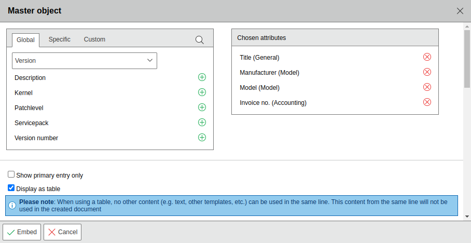Click the Cancel button
This screenshot has width=471, height=243.
pyautogui.click(x=62, y=232)
